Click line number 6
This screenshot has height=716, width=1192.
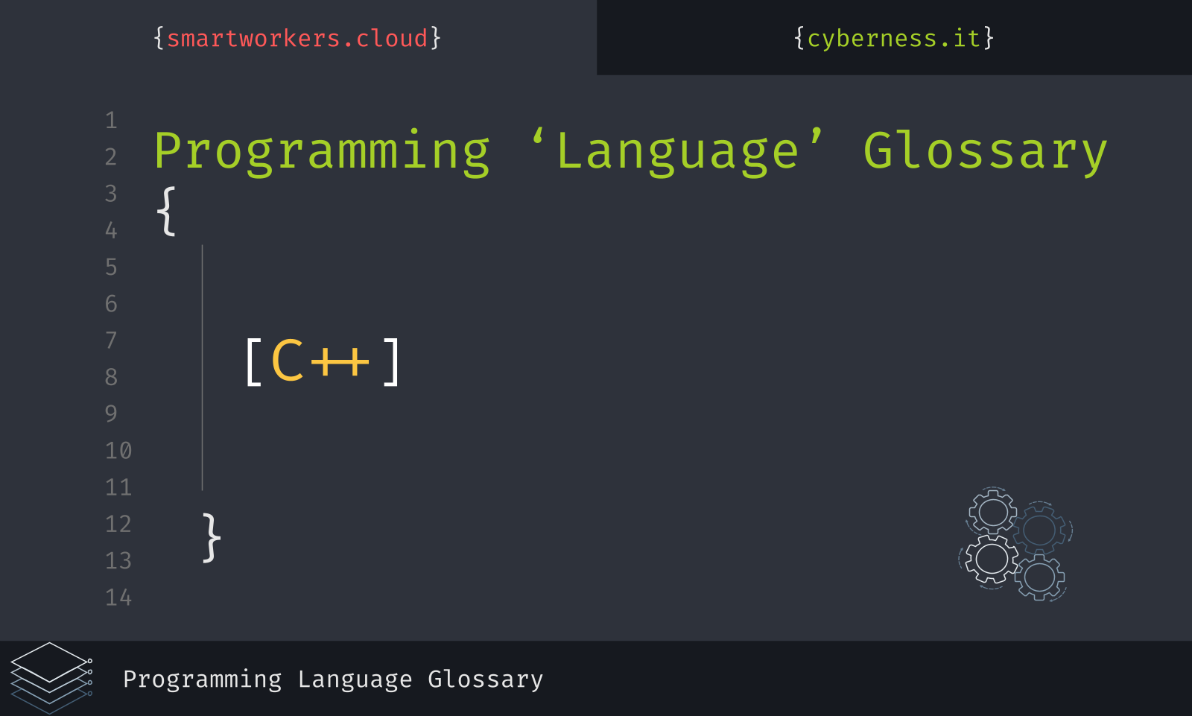111,303
